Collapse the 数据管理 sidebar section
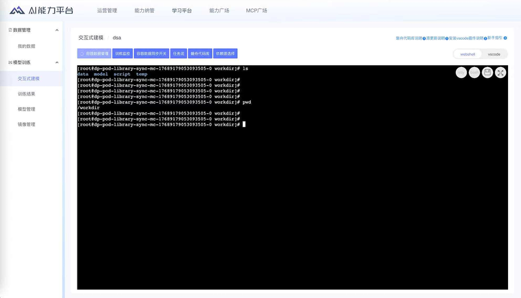Screen dimensions: 521x298 [57, 30]
